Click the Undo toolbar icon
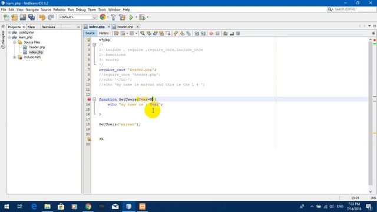 [42, 17]
